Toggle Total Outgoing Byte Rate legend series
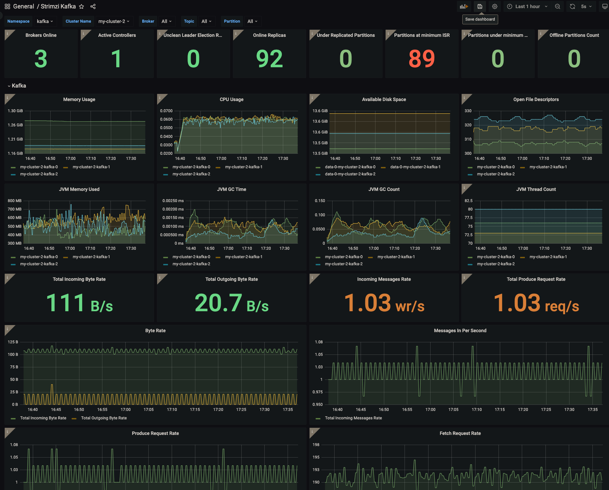Image resolution: width=609 pixels, height=490 pixels. click(104, 418)
